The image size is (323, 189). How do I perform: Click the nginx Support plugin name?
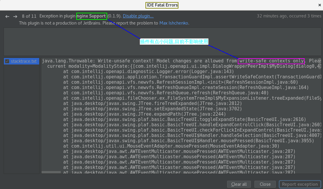pos(92,16)
